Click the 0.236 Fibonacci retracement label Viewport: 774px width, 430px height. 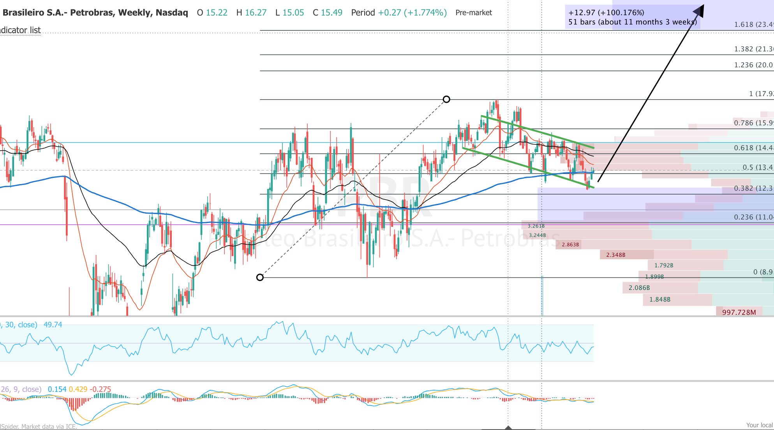754,217
